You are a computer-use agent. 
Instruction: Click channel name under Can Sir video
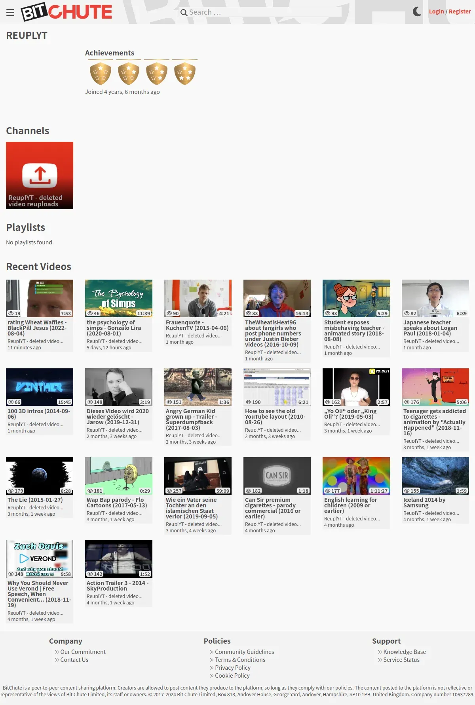[x=273, y=524]
